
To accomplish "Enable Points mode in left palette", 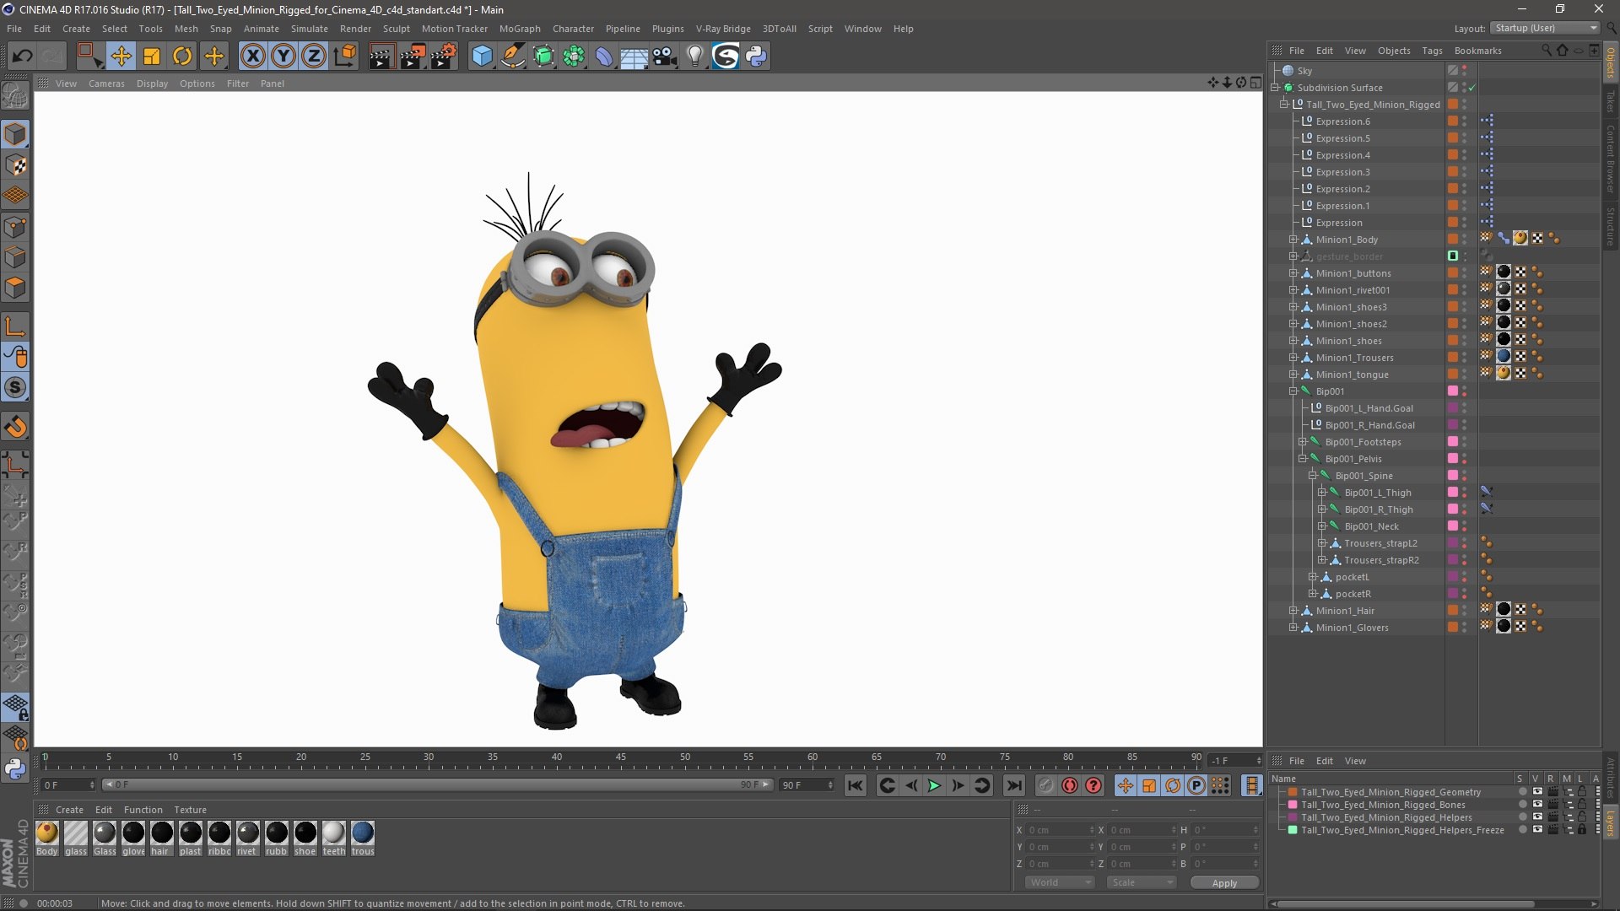I will point(15,227).
